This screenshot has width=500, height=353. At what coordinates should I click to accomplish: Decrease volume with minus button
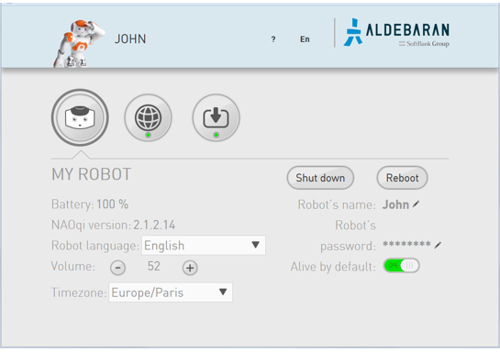tap(117, 268)
